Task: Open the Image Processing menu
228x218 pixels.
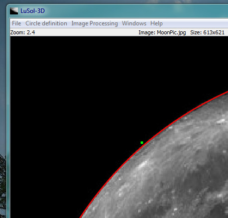Action: (x=95, y=23)
